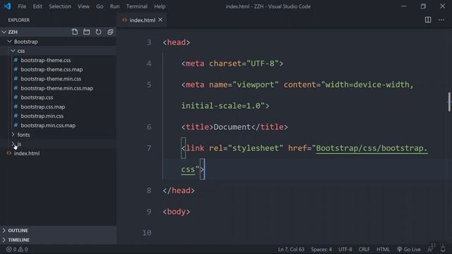
Task: Click the opening body tag on line 9
Action: (177, 212)
